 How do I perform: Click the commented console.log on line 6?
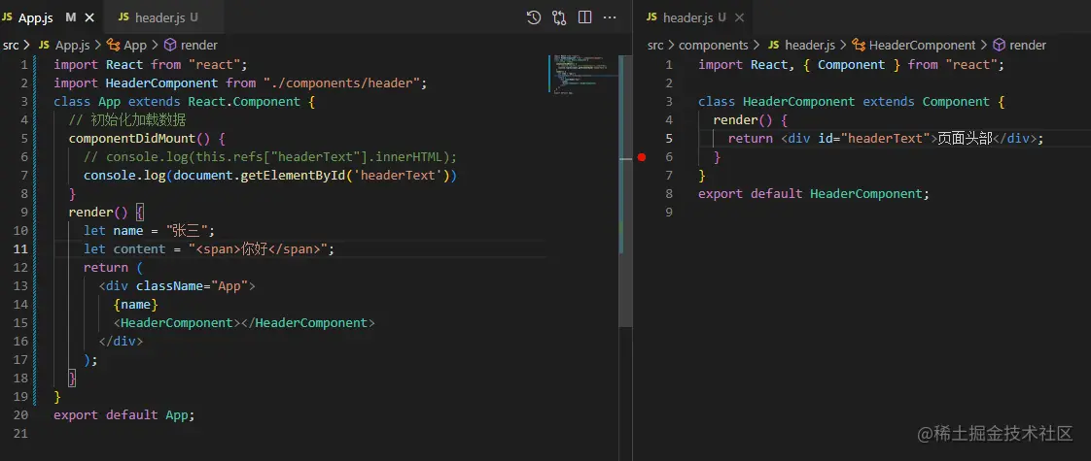[270, 157]
